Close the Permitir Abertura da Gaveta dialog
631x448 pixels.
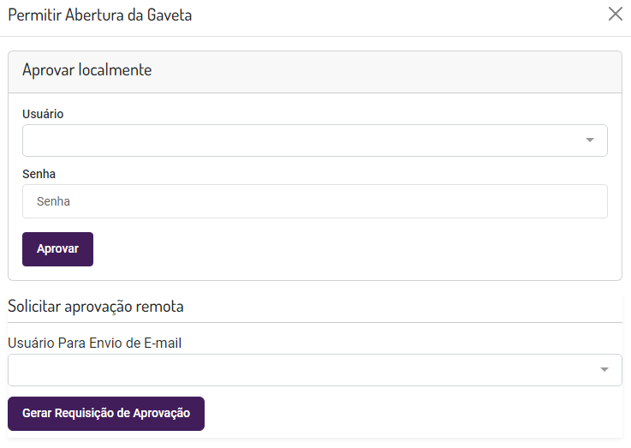pyautogui.click(x=615, y=15)
